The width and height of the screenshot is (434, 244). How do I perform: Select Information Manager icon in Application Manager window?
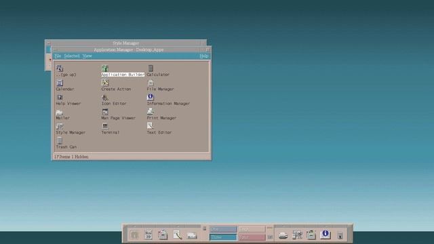pyautogui.click(x=151, y=97)
